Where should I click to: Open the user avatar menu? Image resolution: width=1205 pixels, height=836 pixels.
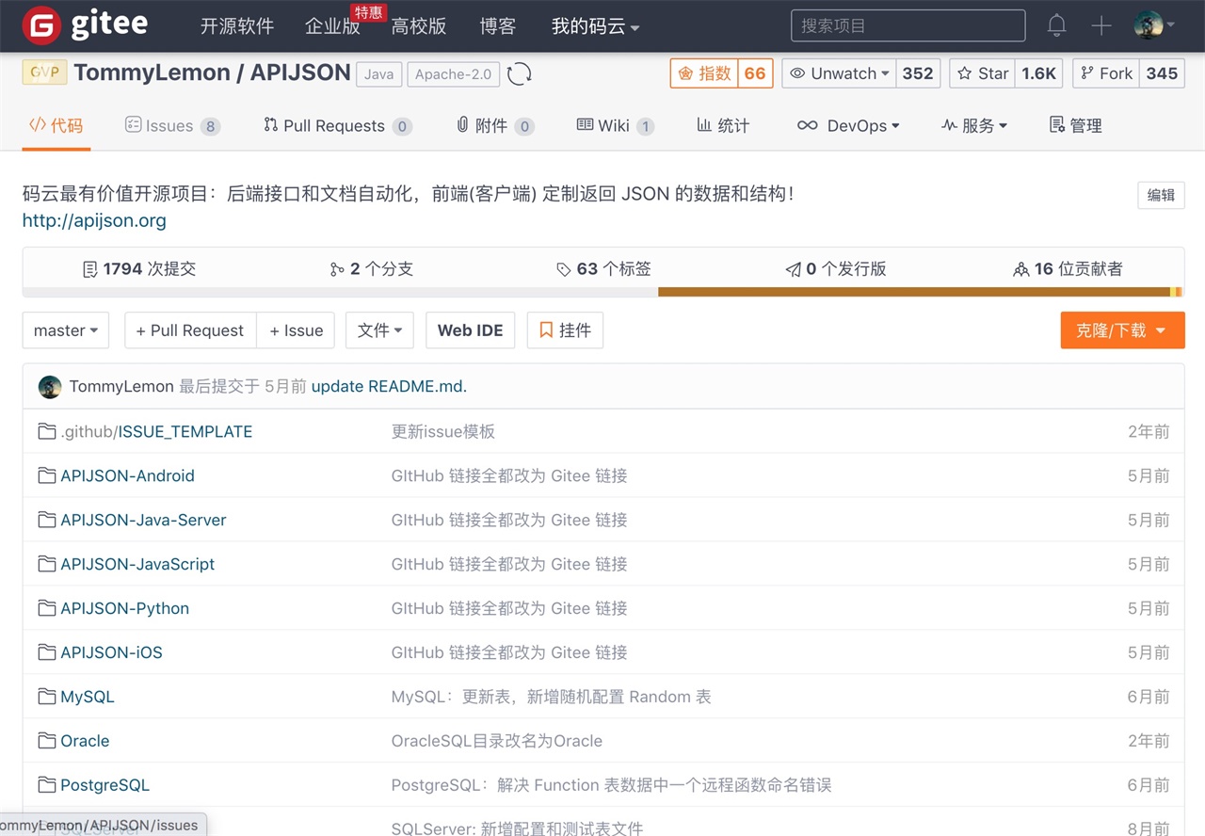pos(1155,25)
